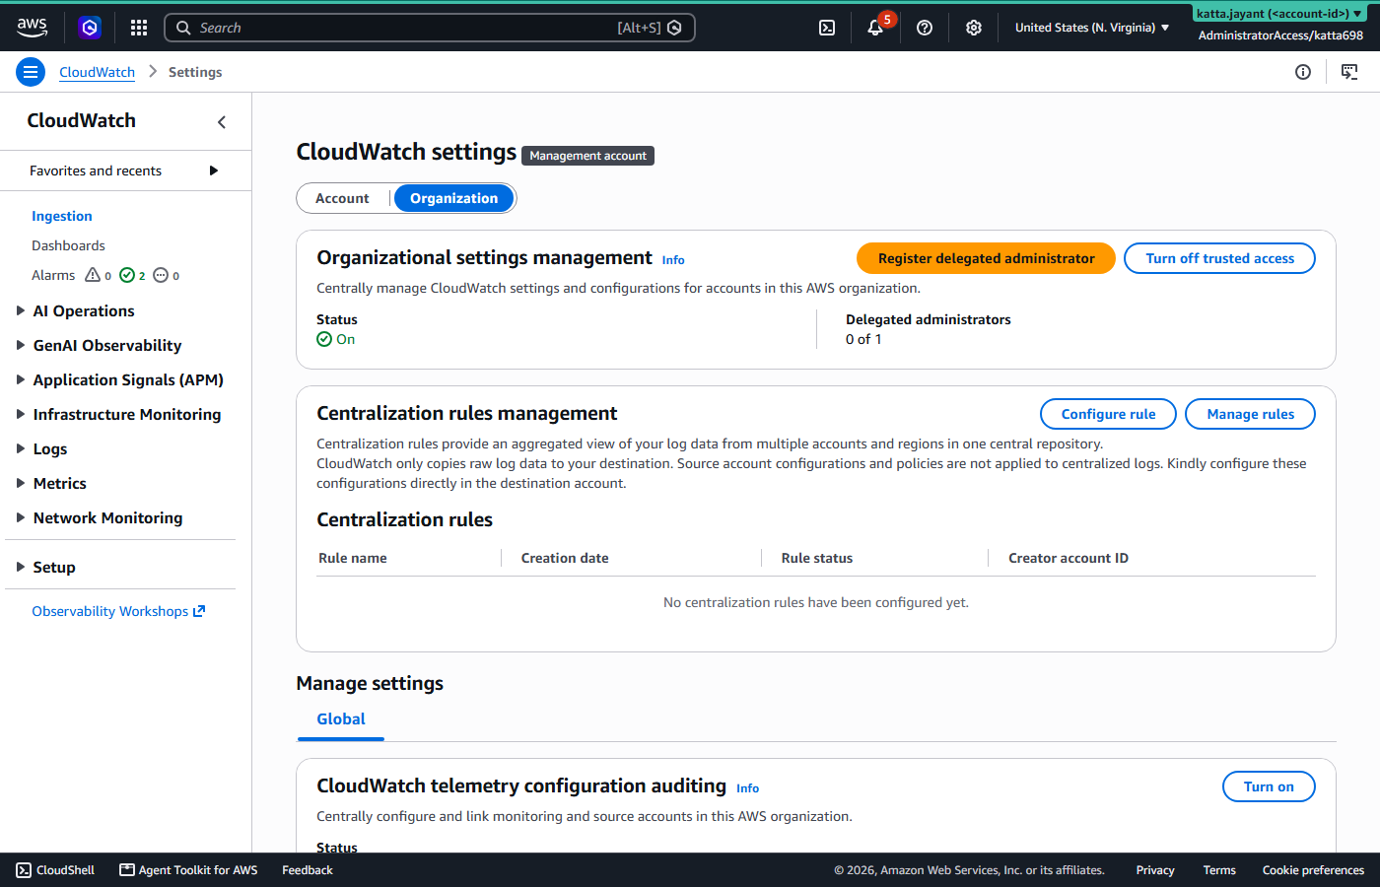The image size is (1380, 887).
Task: Open the region selector dropdown
Action: 1092,28
